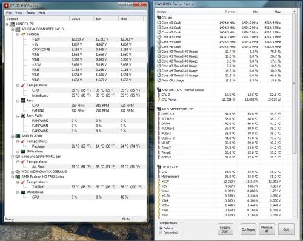Collapse the AMD FX-6300 node

[13, 136]
